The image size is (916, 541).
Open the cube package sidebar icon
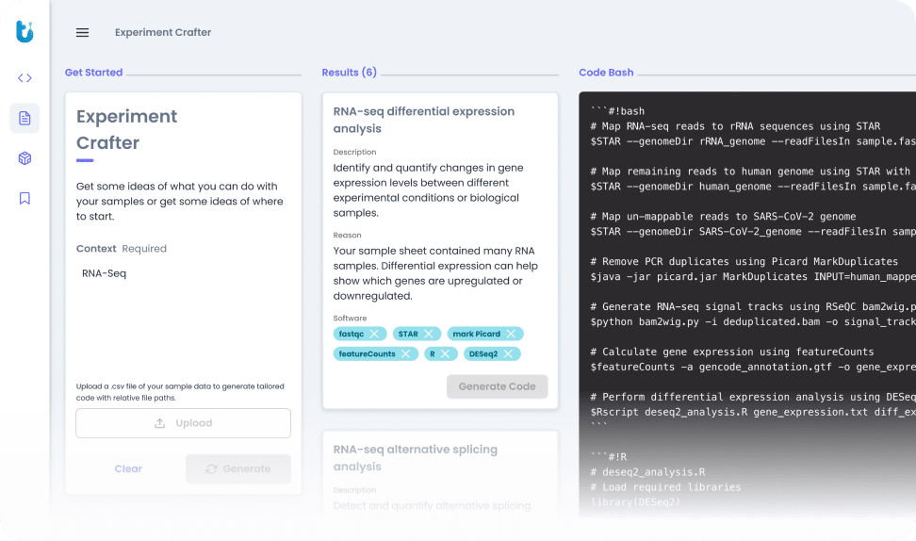pyautogui.click(x=25, y=158)
